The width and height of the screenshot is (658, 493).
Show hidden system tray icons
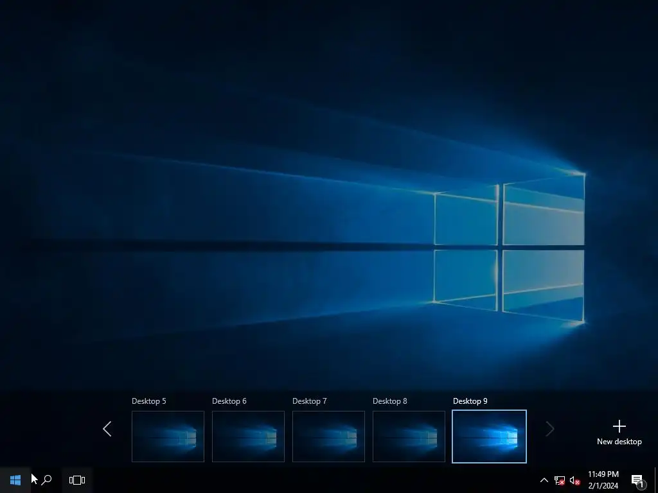(544, 480)
